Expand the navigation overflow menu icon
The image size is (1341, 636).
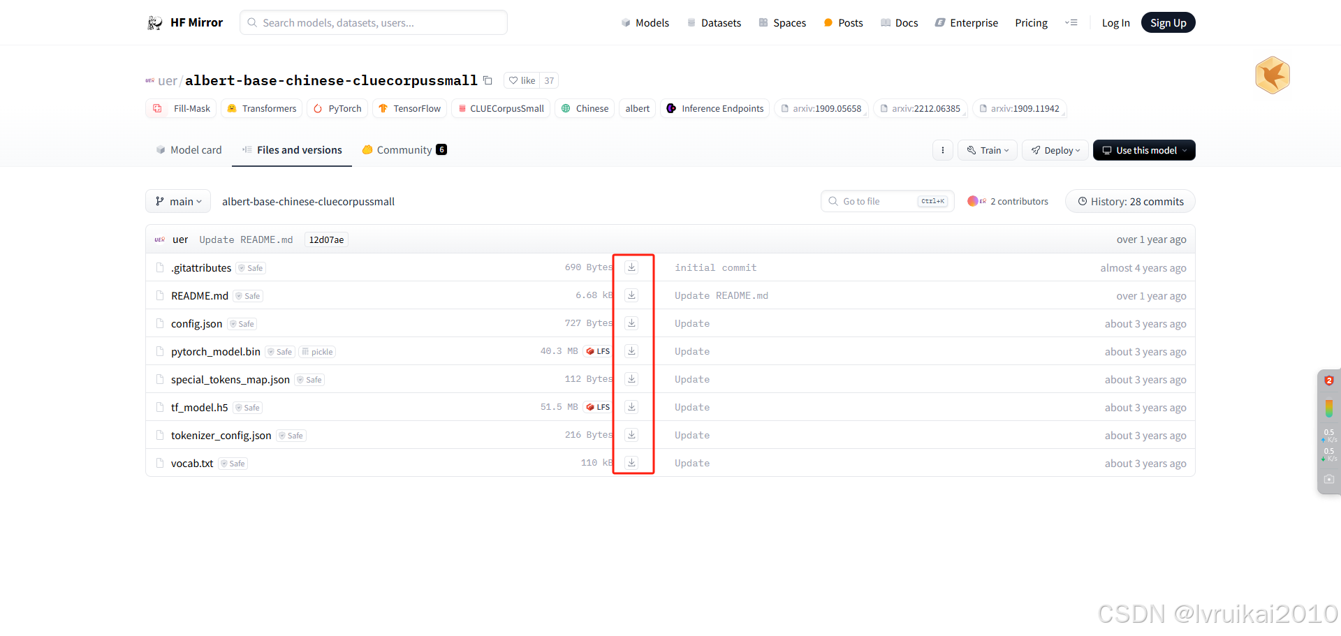(1071, 23)
